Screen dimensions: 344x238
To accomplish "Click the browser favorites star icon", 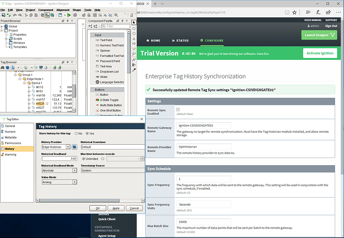I will [x=295, y=12].
